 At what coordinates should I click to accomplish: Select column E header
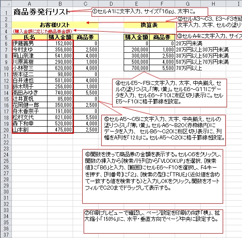click(x=136, y=4)
